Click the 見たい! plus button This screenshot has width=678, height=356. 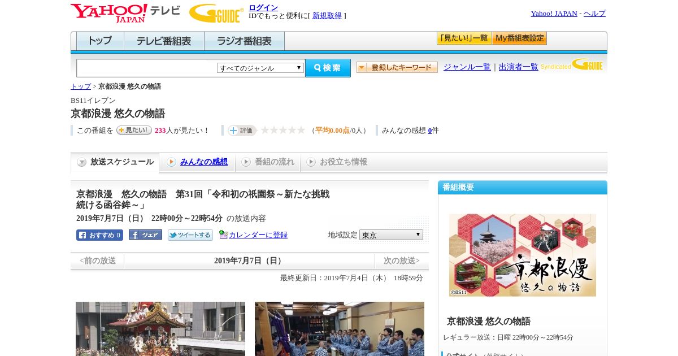(x=134, y=130)
